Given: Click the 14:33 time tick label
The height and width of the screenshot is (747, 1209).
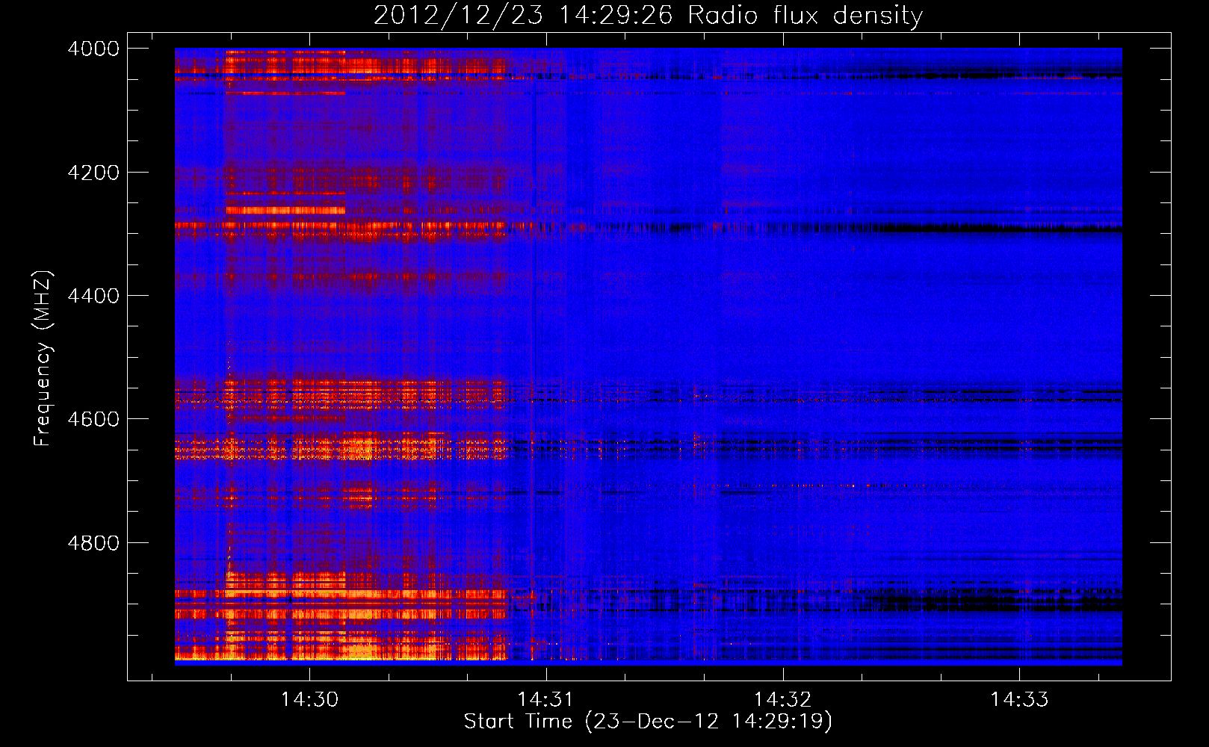Looking at the screenshot, I should (x=1019, y=699).
